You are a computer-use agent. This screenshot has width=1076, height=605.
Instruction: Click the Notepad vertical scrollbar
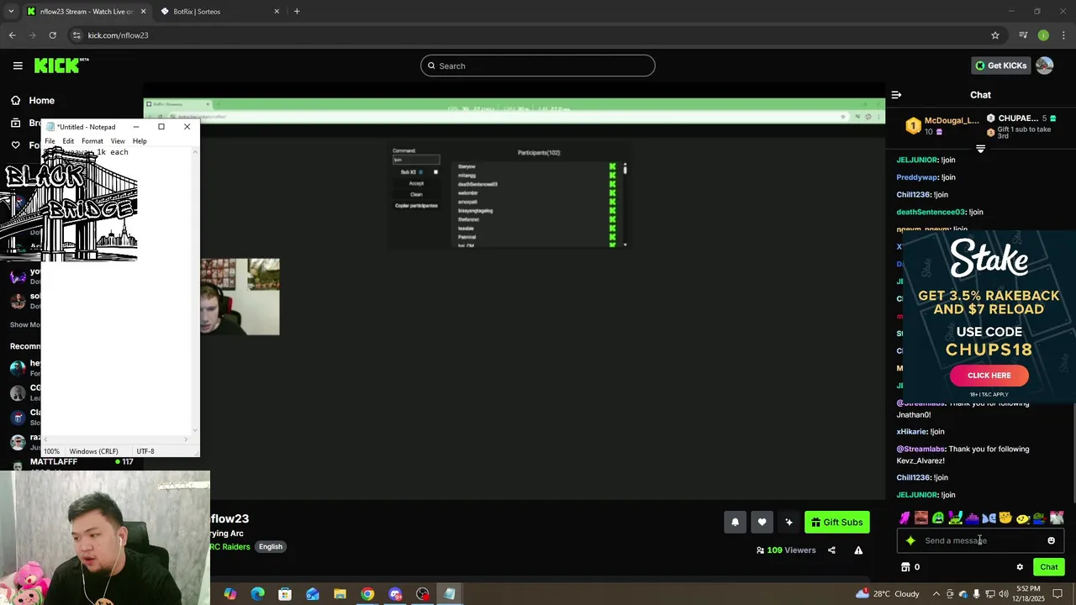click(195, 290)
